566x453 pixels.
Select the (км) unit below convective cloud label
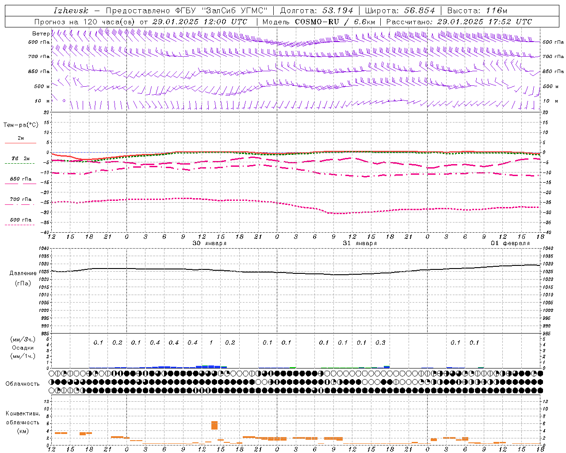coord(23,431)
